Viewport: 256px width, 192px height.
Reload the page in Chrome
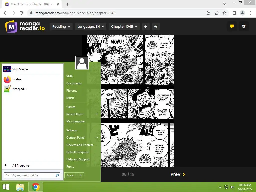21,13
